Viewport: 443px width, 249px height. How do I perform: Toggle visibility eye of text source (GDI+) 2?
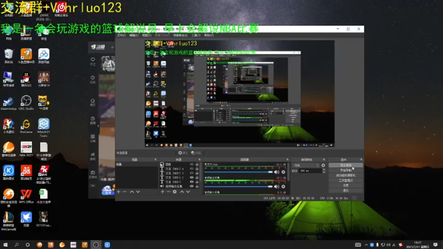tap(192, 178)
